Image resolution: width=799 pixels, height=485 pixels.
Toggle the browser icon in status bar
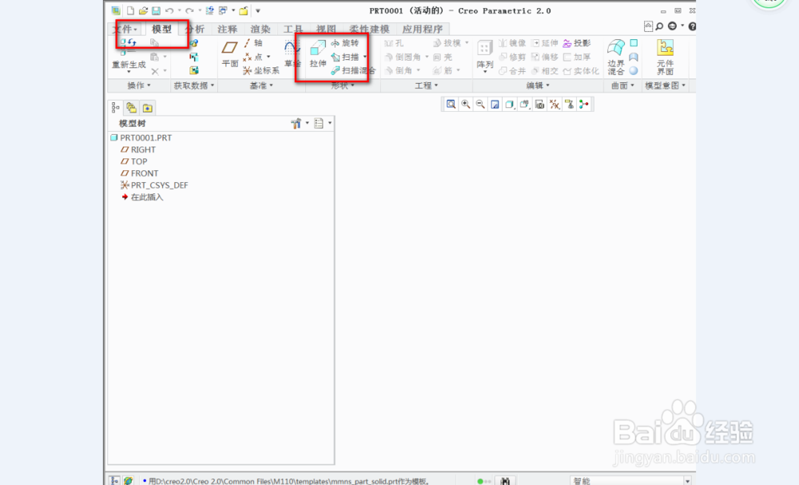[128, 480]
